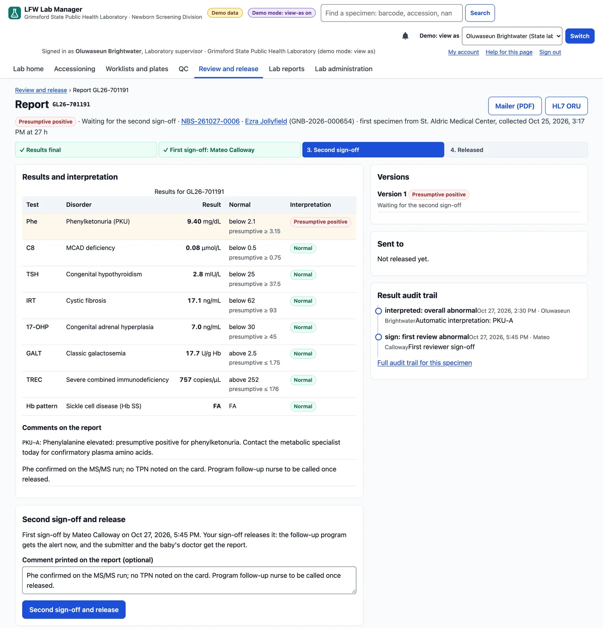Go to Lab home tab
The image size is (603, 628).
(28, 69)
